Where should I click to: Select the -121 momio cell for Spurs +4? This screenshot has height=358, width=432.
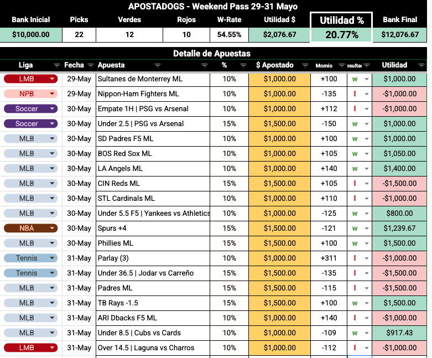[329, 228]
